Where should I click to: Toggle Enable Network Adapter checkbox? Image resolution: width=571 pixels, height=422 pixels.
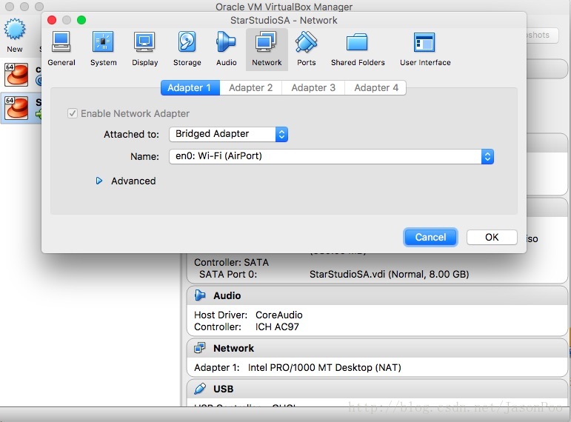coord(73,113)
